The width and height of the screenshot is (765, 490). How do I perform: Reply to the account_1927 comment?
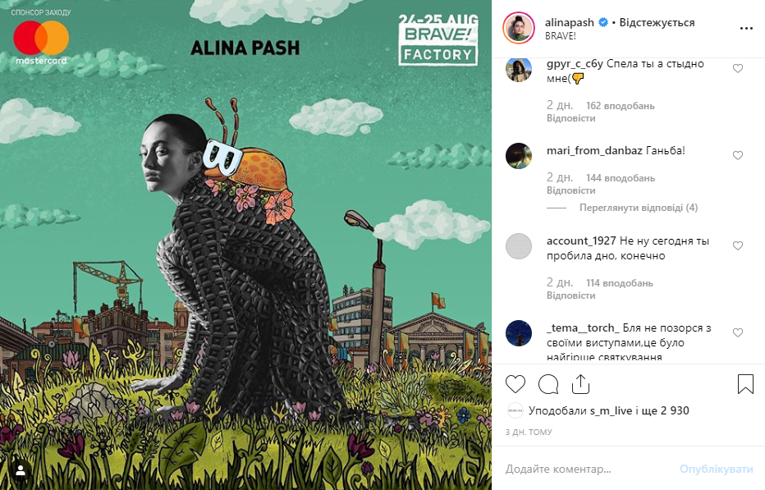coord(570,295)
